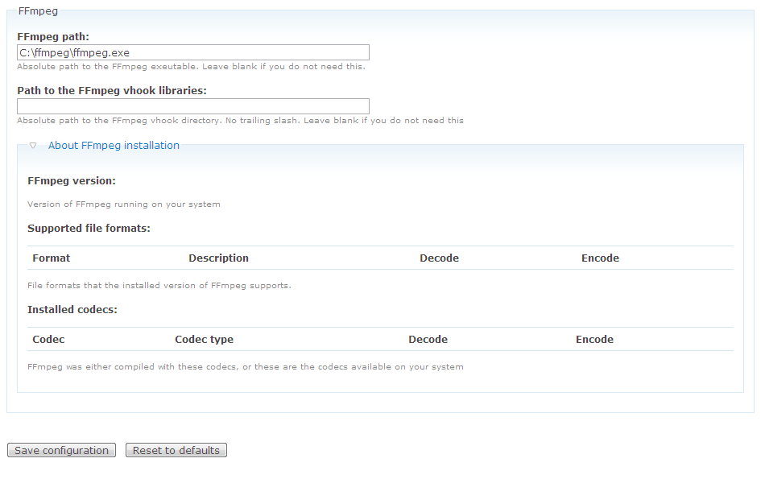Viewport: 765px width, 479px height.
Task: Click Decode header in file formats table
Action: (x=439, y=258)
